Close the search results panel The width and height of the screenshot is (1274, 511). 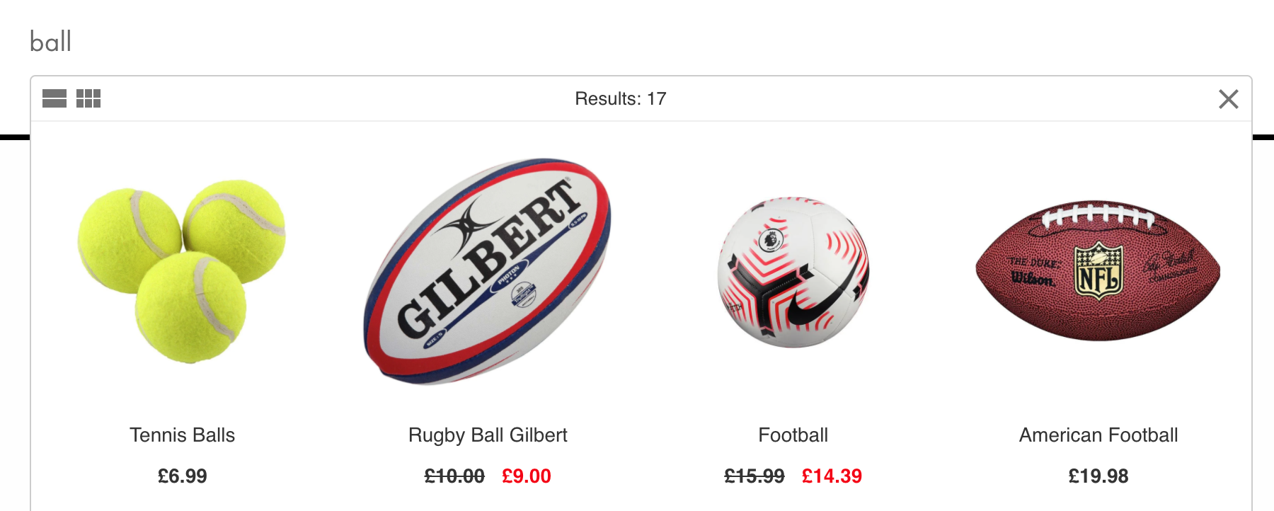click(1229, 99)
